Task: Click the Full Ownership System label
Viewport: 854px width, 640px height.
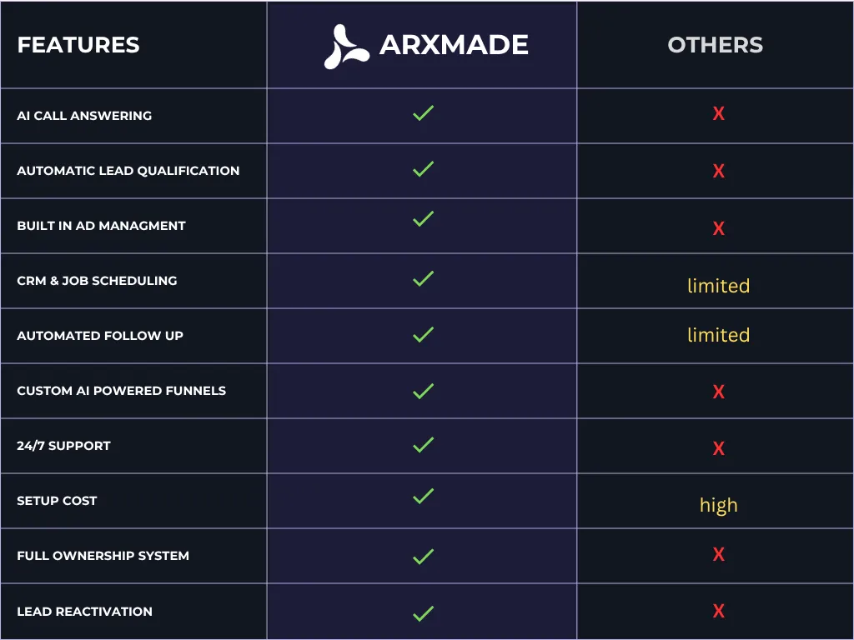Action: coord(103,556)
